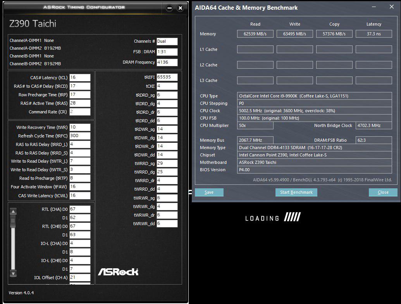Click the tCKE value field

click(167, 86)
